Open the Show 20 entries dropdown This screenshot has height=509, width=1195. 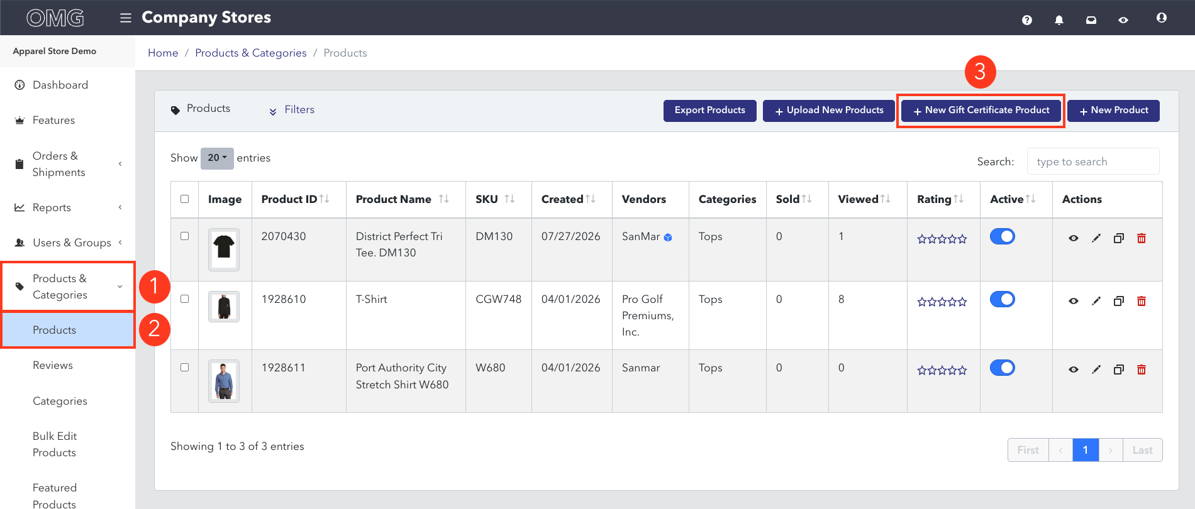tap(217, 158)
